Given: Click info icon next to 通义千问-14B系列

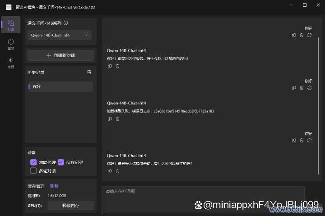Looking at the screenshot, I should click(x=66, y=23).
